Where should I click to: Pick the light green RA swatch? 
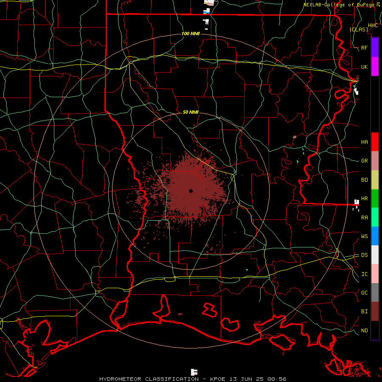[x=375, y=217]
